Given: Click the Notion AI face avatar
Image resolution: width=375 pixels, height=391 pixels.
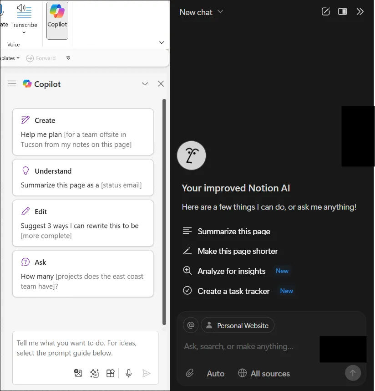Looking at the screenshot, I should coord(191,155).
